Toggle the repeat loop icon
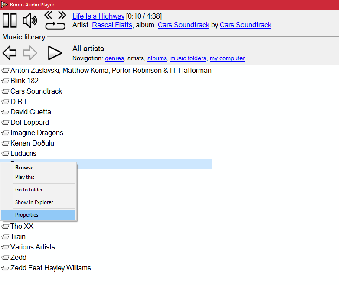The width and height of the screenshot is (339, 285). 55,26
